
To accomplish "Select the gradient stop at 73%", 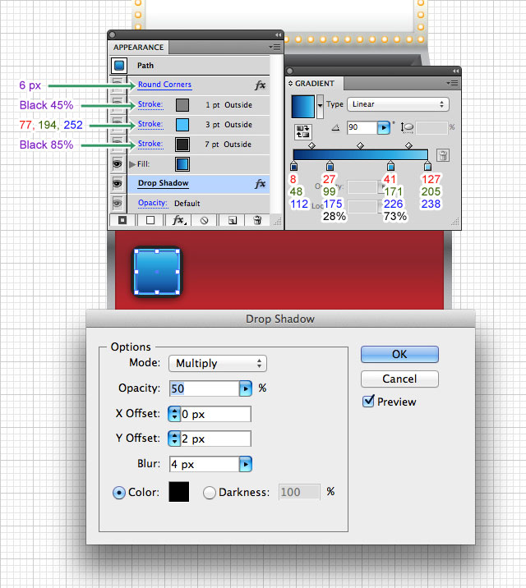I will [x=390, y=165].
